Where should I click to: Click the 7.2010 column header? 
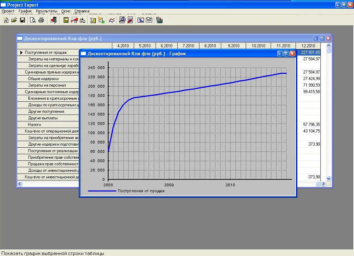point(188,46)
